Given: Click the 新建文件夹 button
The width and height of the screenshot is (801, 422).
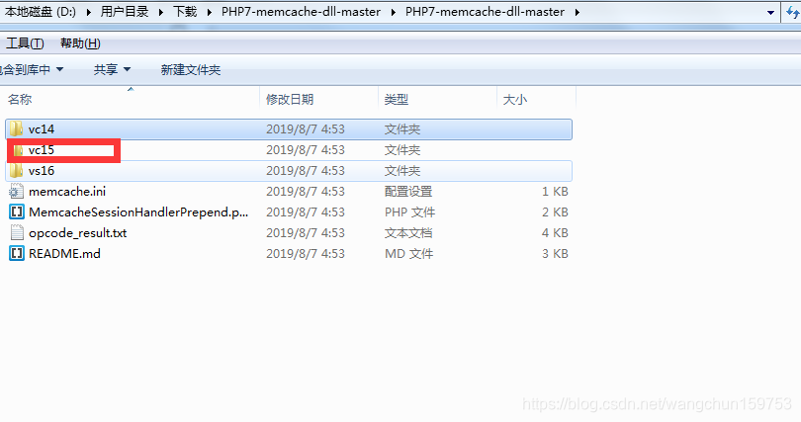Looking at the screenshot, I should 191,70.
